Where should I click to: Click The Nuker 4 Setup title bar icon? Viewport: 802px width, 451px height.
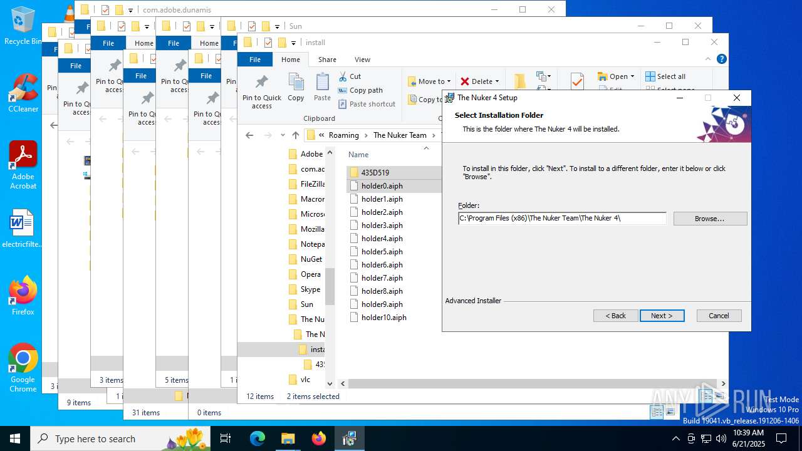coord(449,98)
